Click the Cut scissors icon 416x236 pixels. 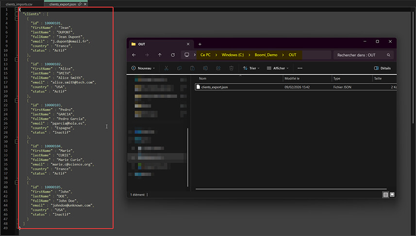pyautogui.click(x=166, y=68)
